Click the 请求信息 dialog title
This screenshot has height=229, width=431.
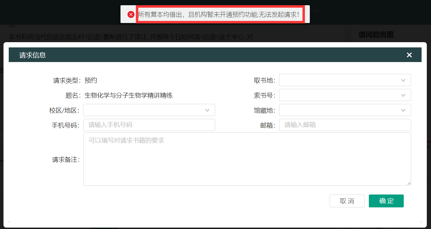pyautogui.click(x=32, y=55)
